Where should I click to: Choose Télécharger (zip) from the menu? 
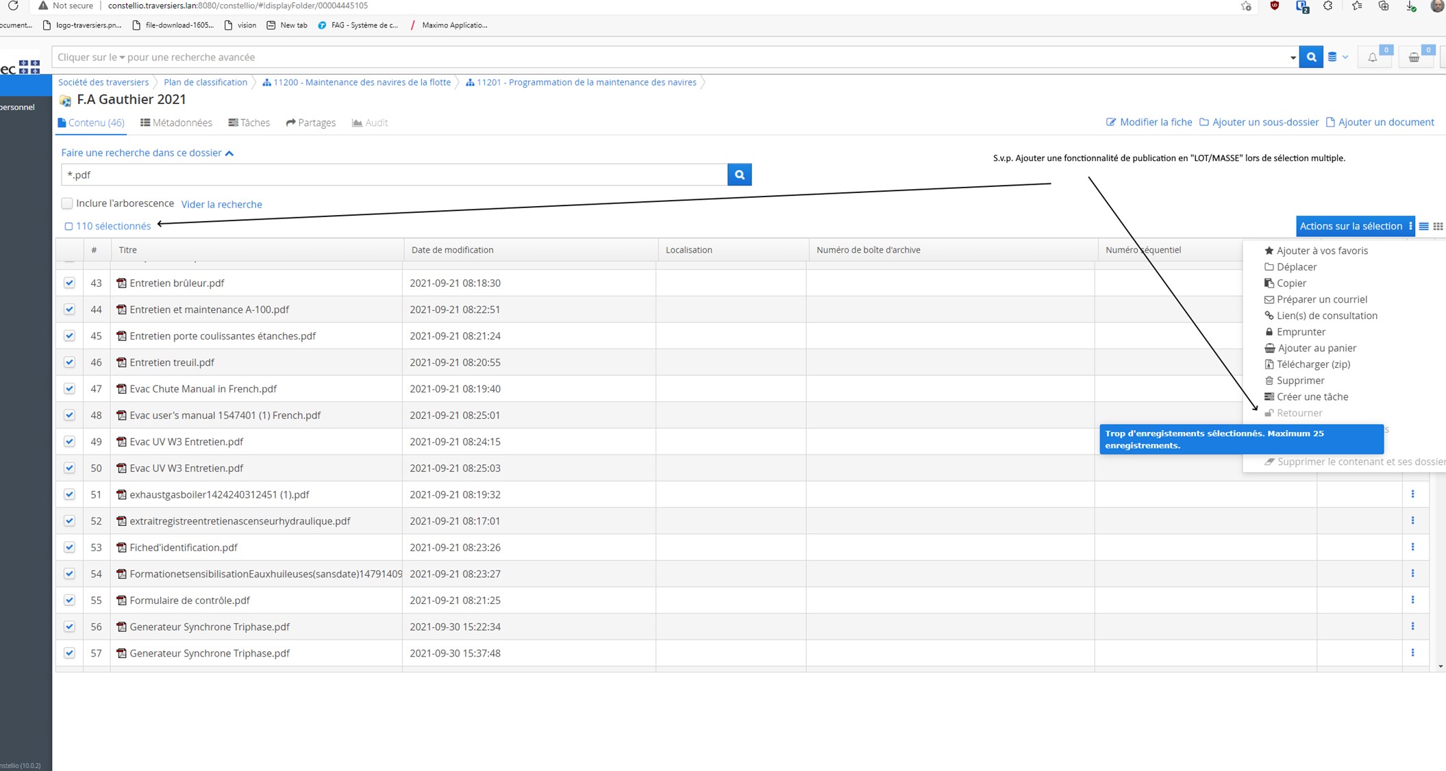coord(1312,364)
